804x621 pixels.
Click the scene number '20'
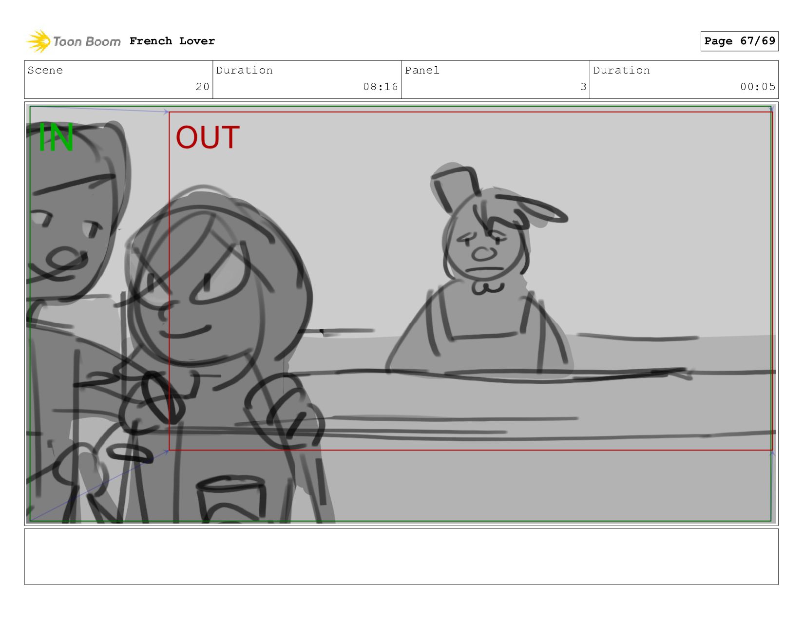click(x=202, y=87)
